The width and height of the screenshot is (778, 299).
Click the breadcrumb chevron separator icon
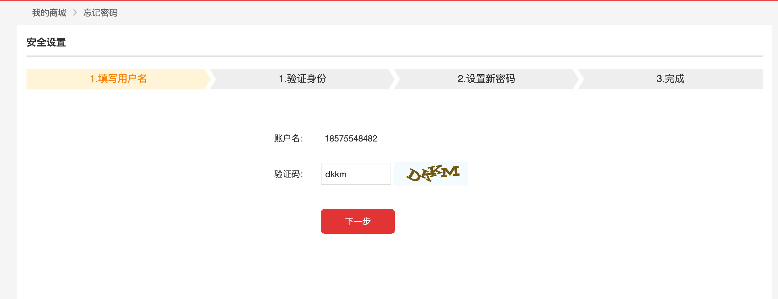coord(75,13)
